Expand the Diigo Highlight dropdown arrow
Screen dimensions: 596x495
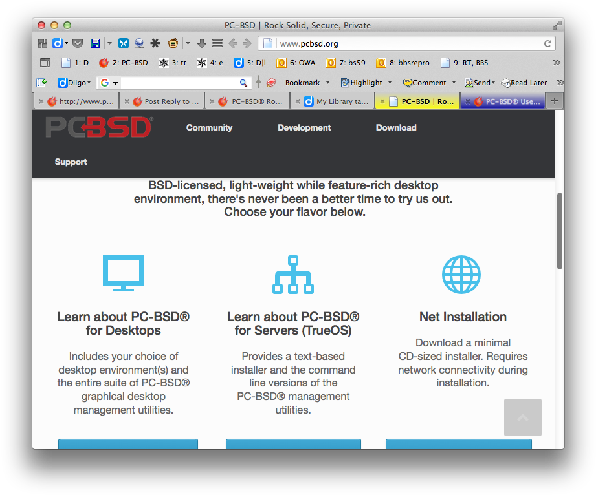click(x=390, y=83)
